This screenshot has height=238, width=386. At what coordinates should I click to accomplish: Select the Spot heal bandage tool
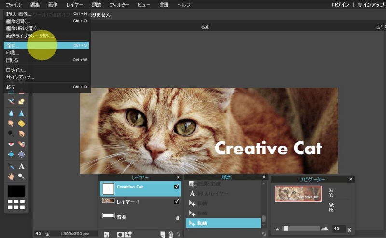point(21,144)
